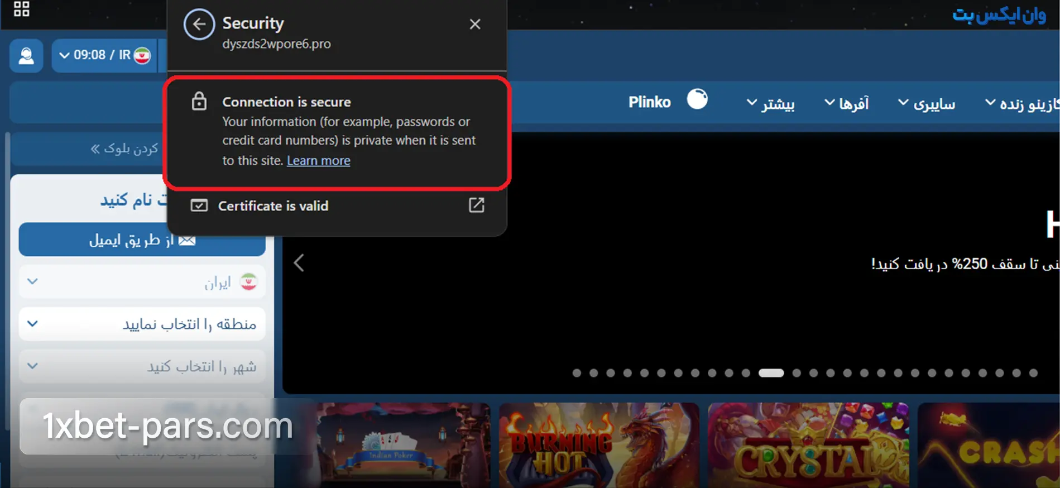The width and height of the screenshot is (1060, 488).
Task: Open the Certificate is valid details
Action: point(337,206)
